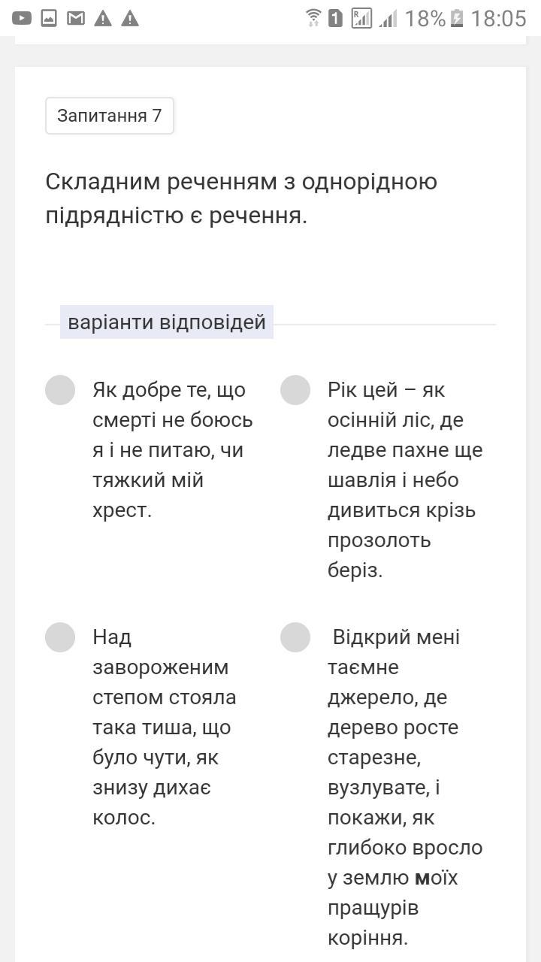Screen dimensions: 541x962
Task: Tap answer text "Рік цей – як осінній ліс"
Action: coord(404,479)
